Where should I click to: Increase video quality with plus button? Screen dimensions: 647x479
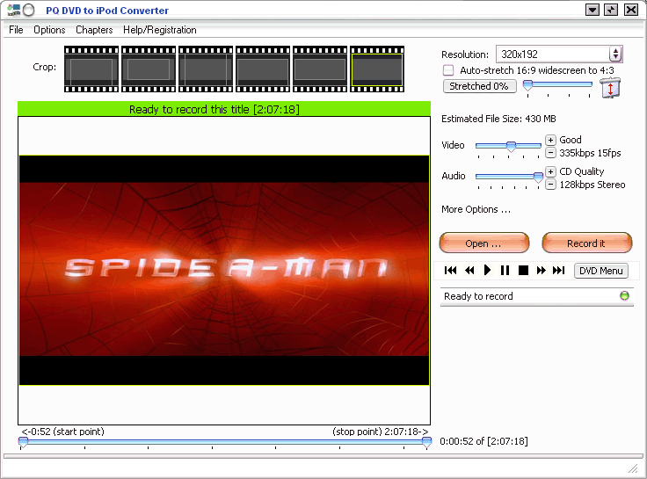tap(550, 140)
